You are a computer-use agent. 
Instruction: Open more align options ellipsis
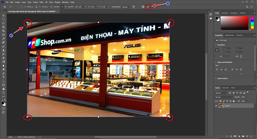coord(241,74)
